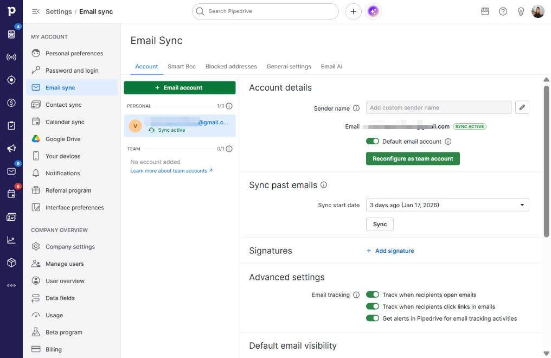The height and width of the screenshot is (358, 551).
Task: Open the target focus icon in left rail
Action: 11,80
